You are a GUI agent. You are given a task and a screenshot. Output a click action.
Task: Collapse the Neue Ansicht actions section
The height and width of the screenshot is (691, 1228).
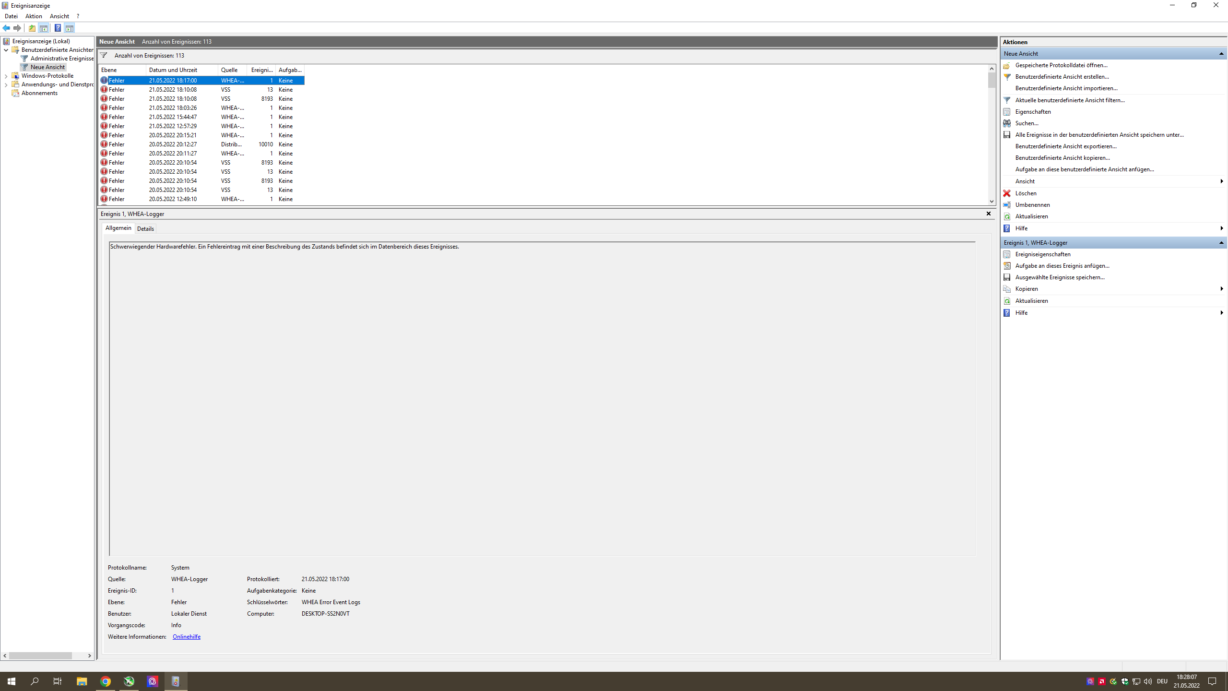1221,54
